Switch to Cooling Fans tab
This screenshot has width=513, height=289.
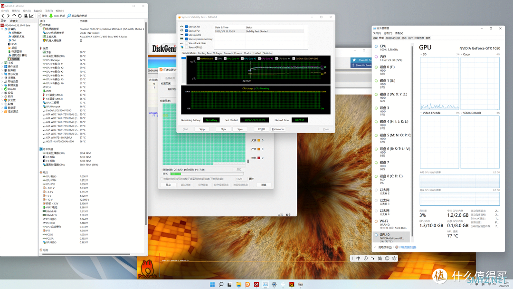click(204, 53)
